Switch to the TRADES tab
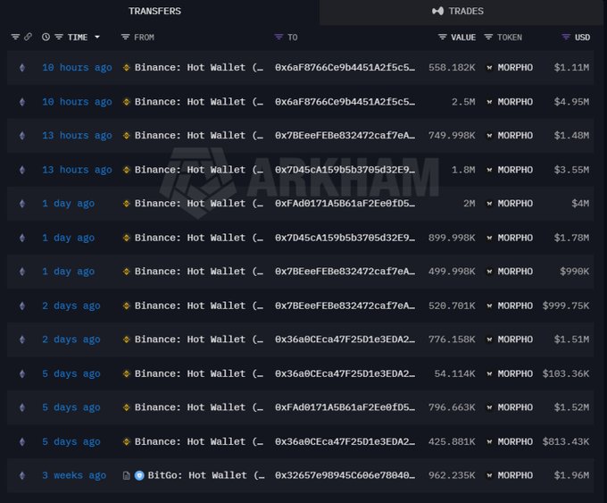 tap(458, 11)
